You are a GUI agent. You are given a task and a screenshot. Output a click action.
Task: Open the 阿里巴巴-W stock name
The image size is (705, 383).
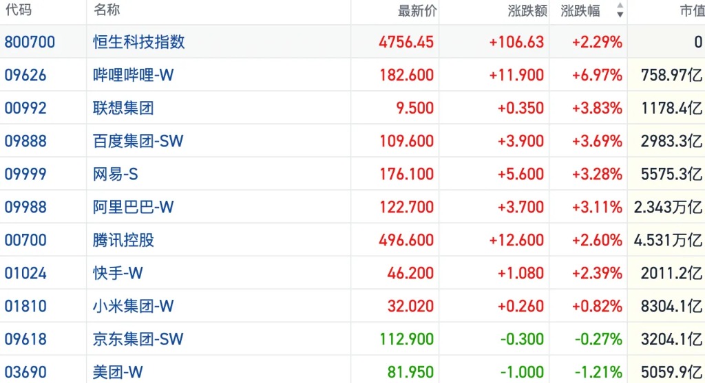[x=134, y=207]
